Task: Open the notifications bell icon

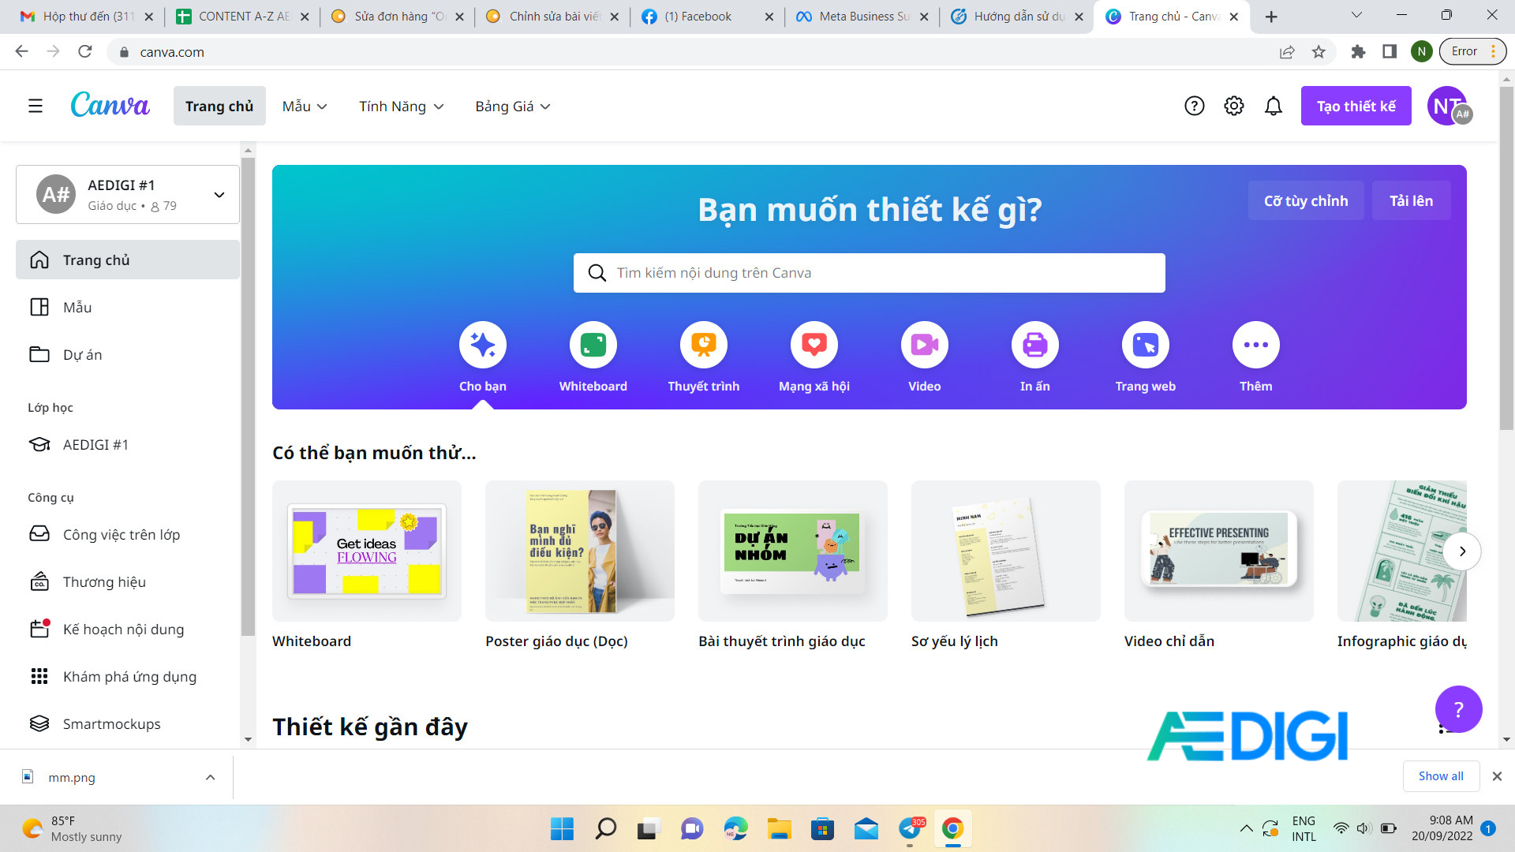Action: [1273, 106]
